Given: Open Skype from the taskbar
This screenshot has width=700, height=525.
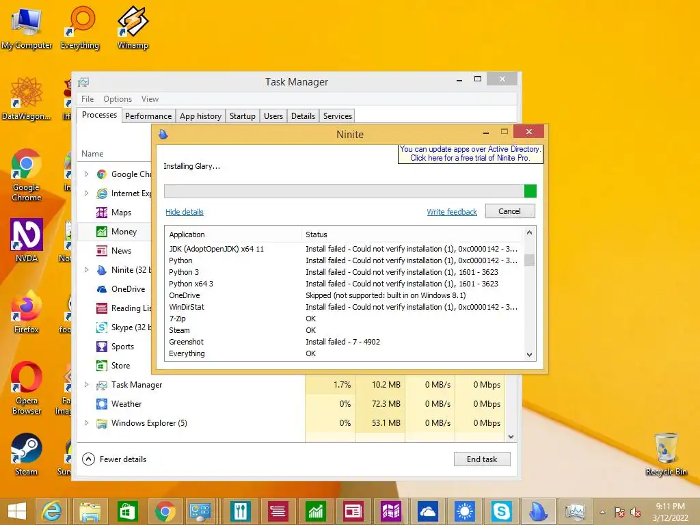Looking at the screenshot, I should tap(502, 511).
